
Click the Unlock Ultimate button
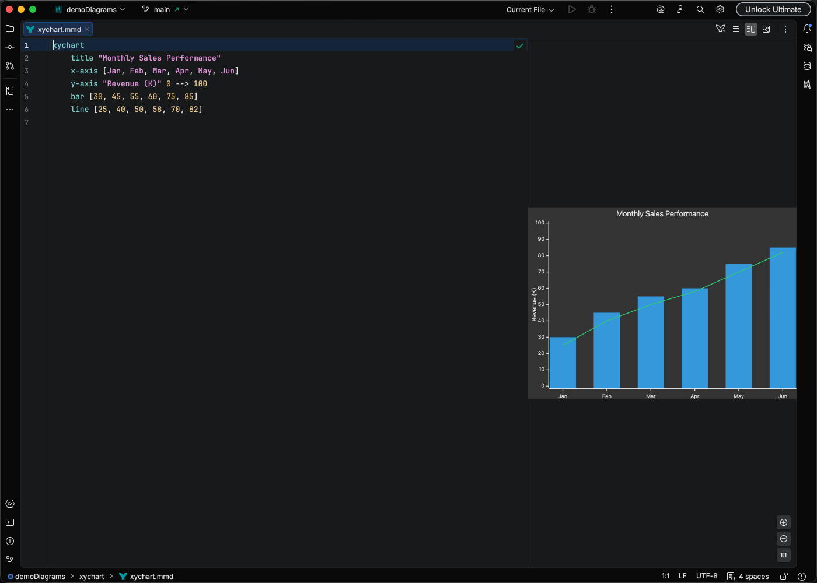(773, 10)
